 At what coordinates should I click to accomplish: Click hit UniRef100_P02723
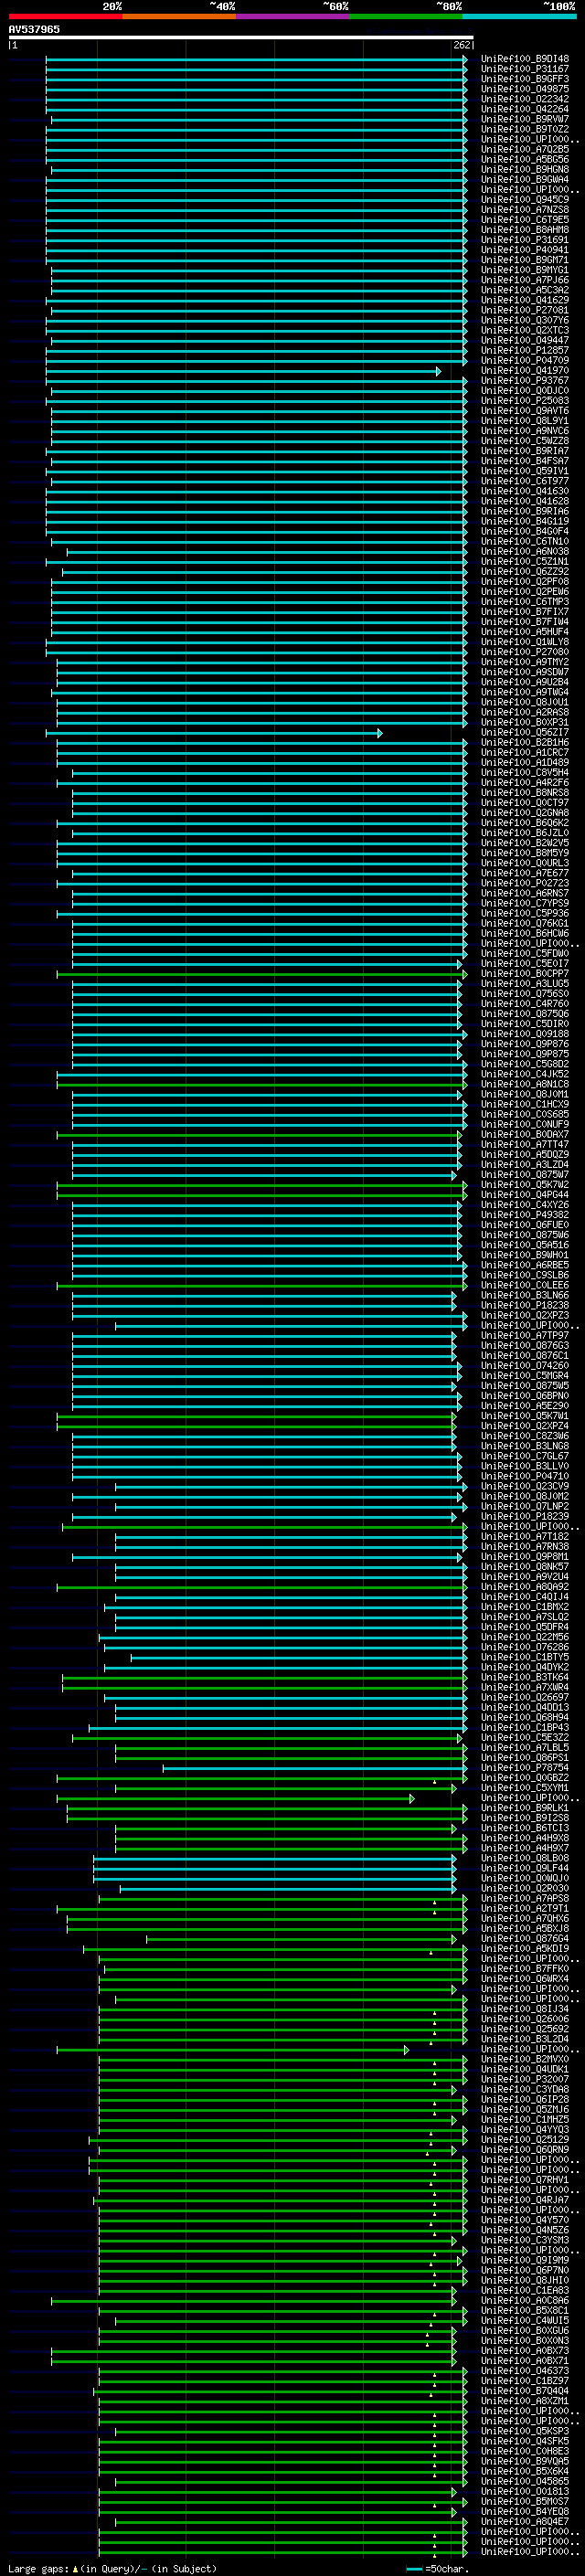coord(525,883)
